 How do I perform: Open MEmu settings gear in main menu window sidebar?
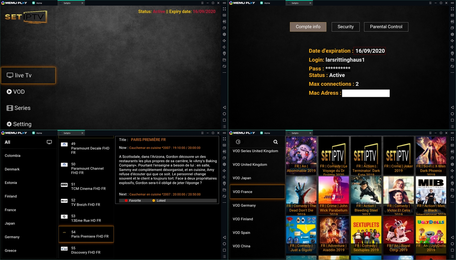224,35
